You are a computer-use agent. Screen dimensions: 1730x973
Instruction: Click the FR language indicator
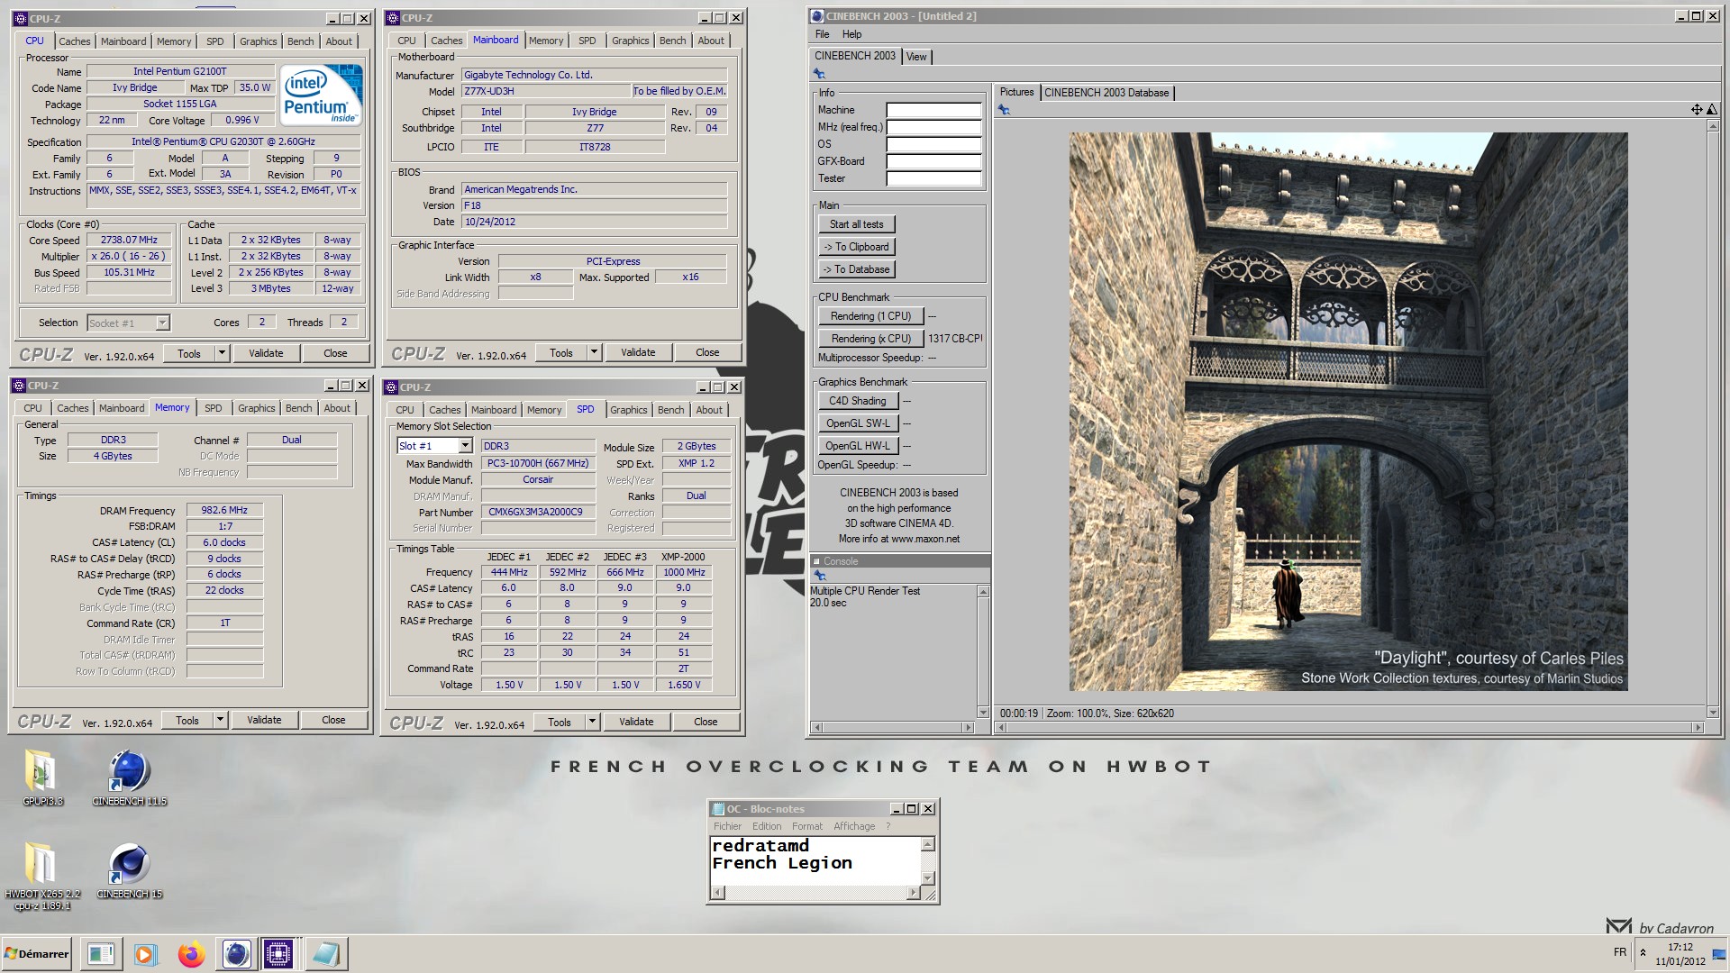click(1620, 952)
